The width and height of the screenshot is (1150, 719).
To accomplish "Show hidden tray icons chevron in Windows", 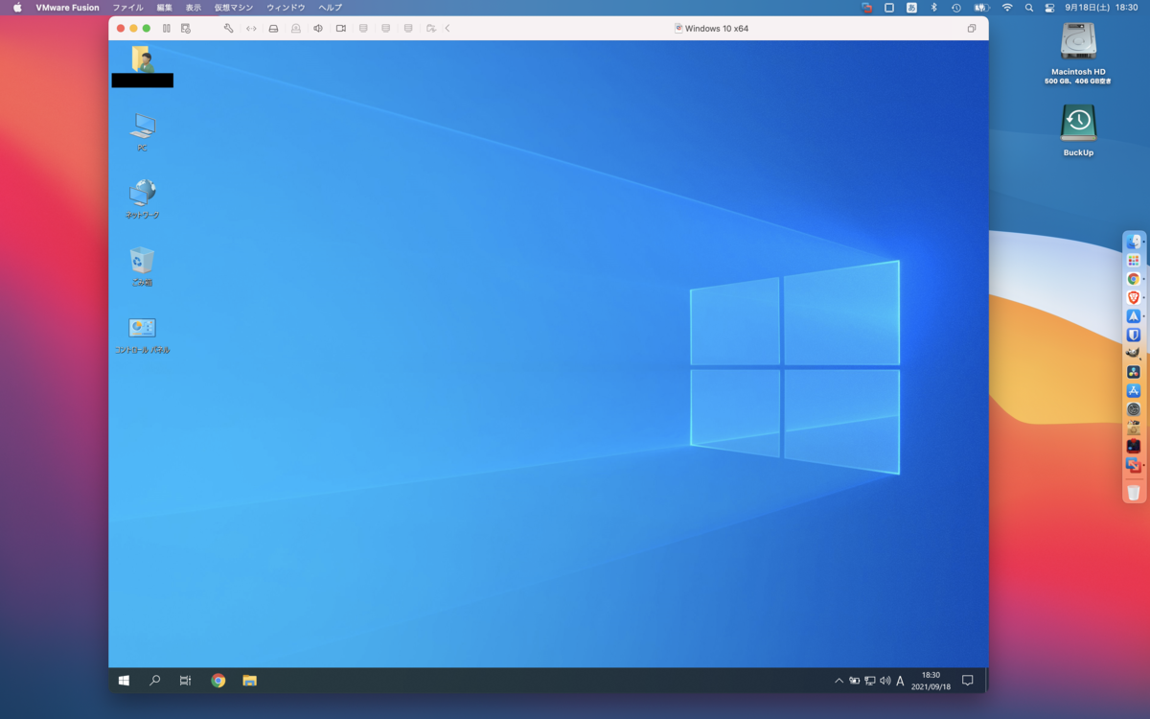I will click(839, 681).
